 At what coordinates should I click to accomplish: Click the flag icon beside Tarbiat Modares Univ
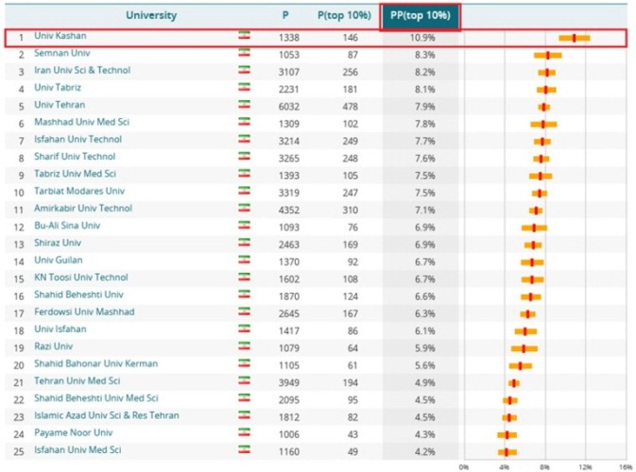pyautogui.click(x=244, y=192)
